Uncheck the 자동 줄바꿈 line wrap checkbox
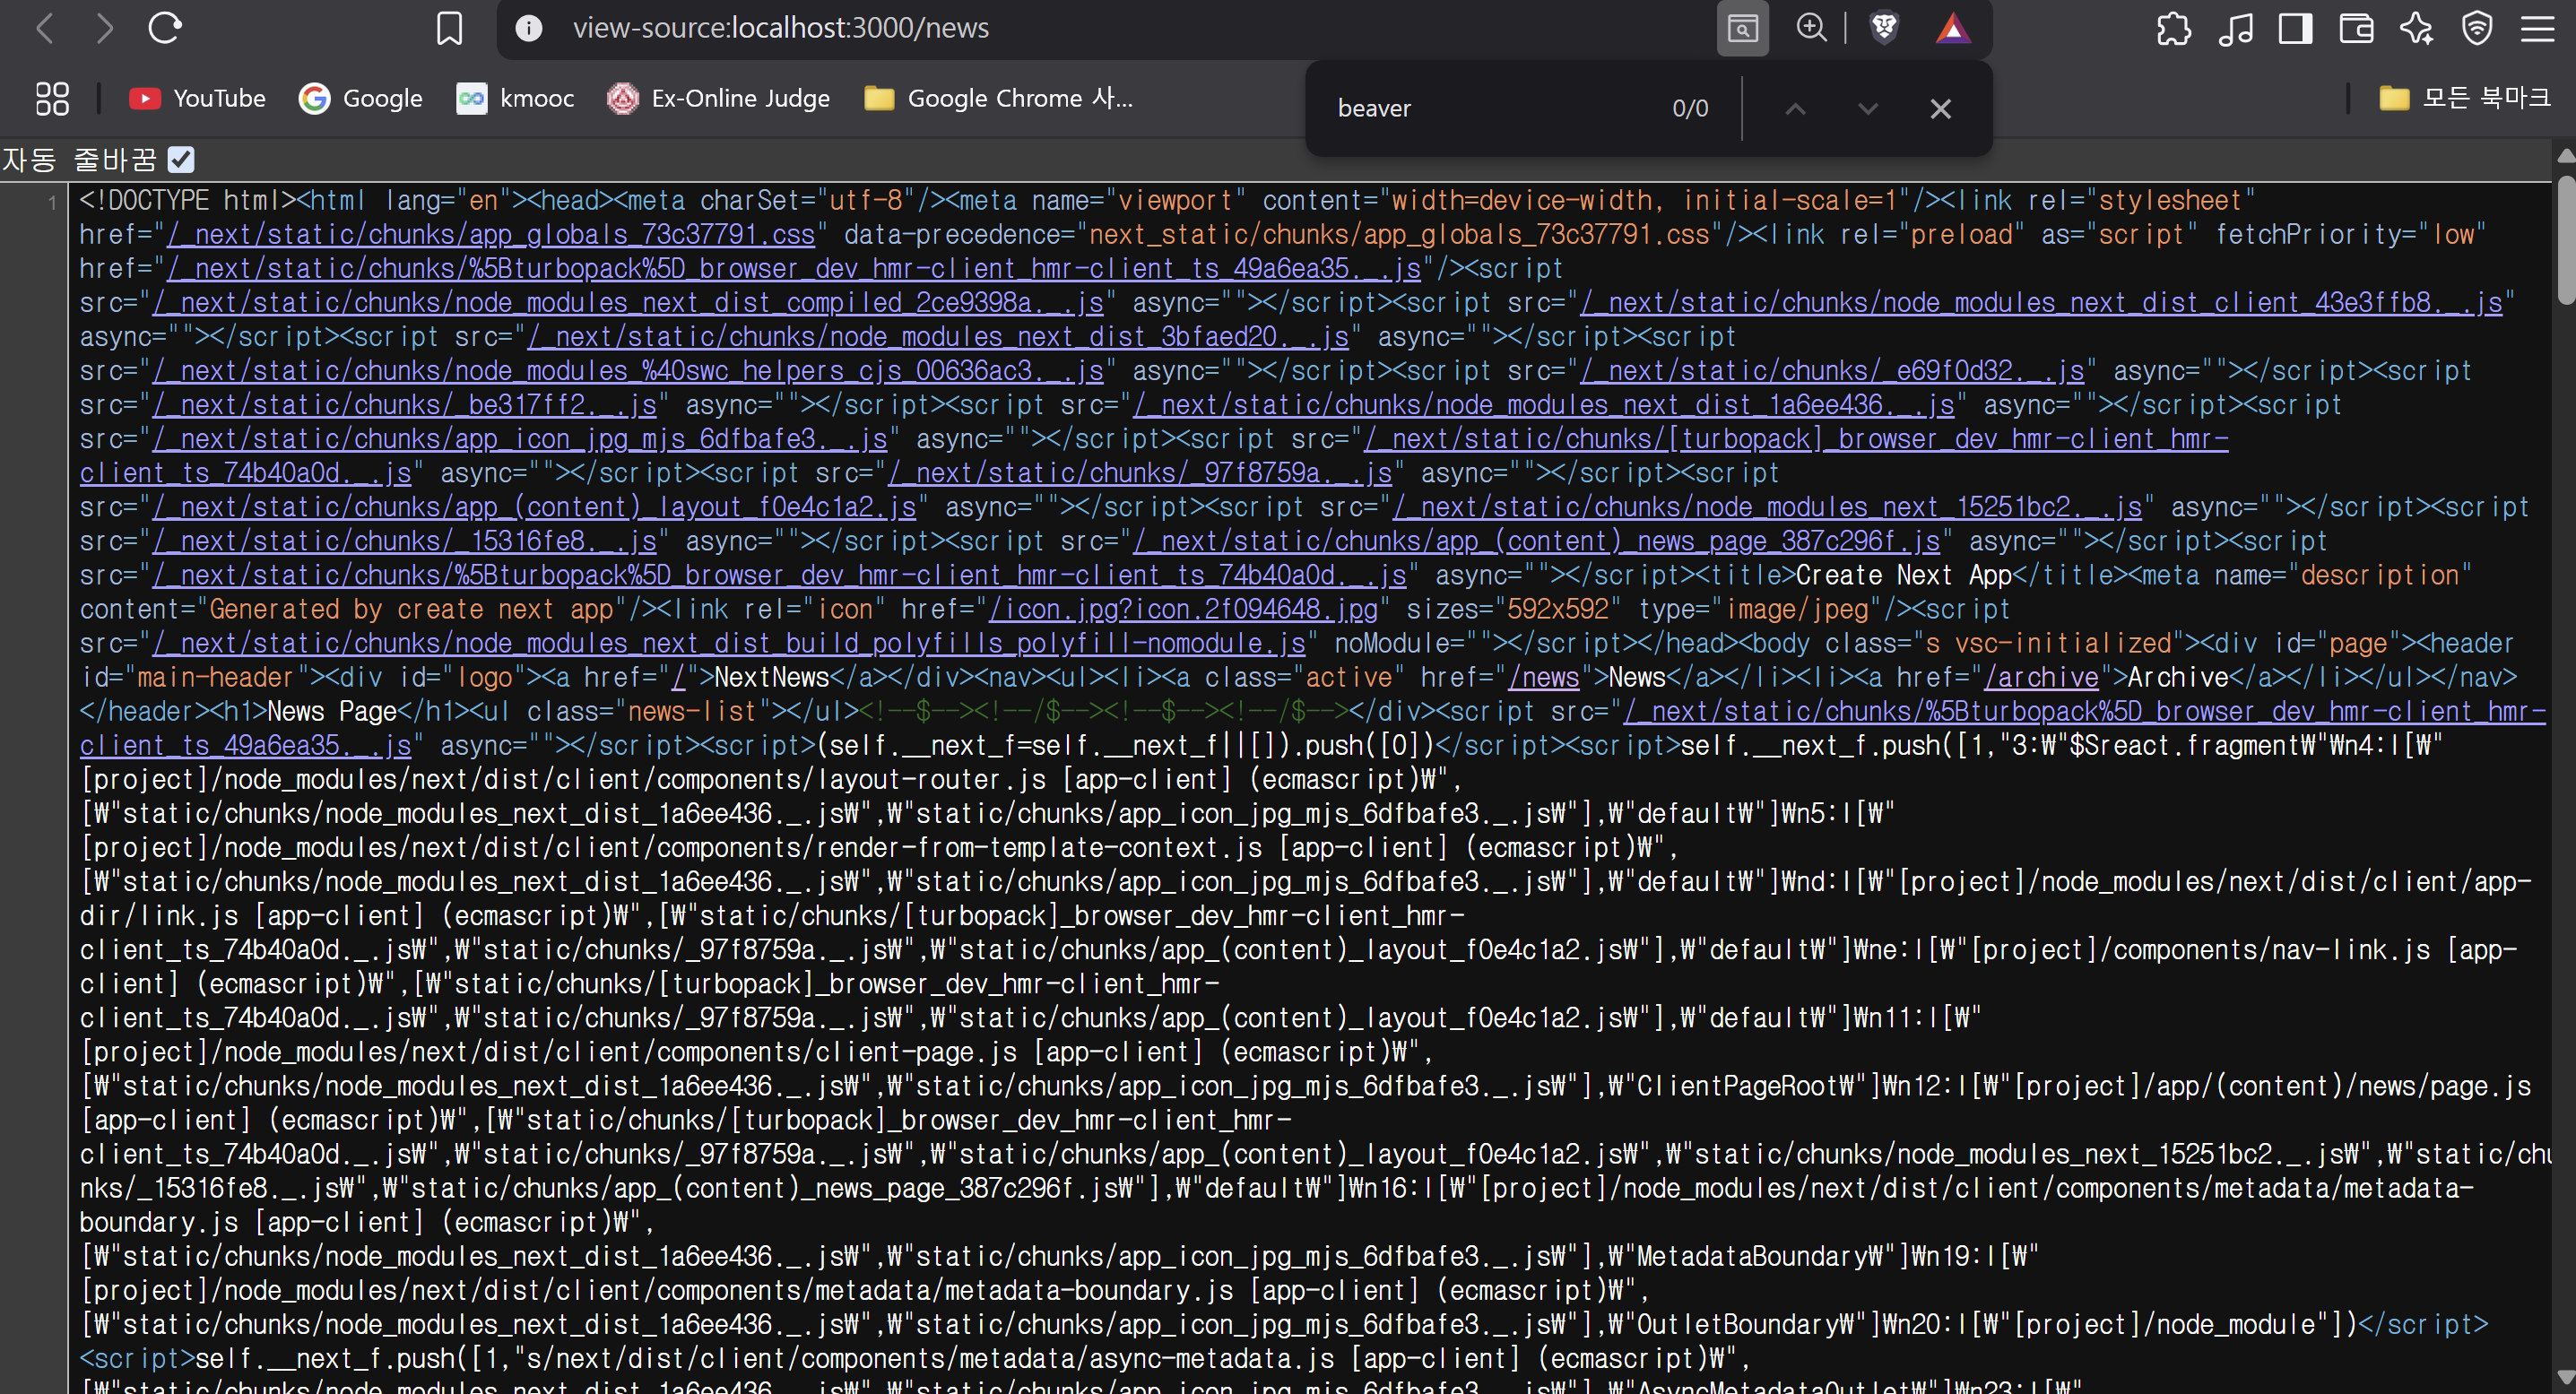Image resolution: width=2576 pixels, height=1394 pixels. [181, 159]
